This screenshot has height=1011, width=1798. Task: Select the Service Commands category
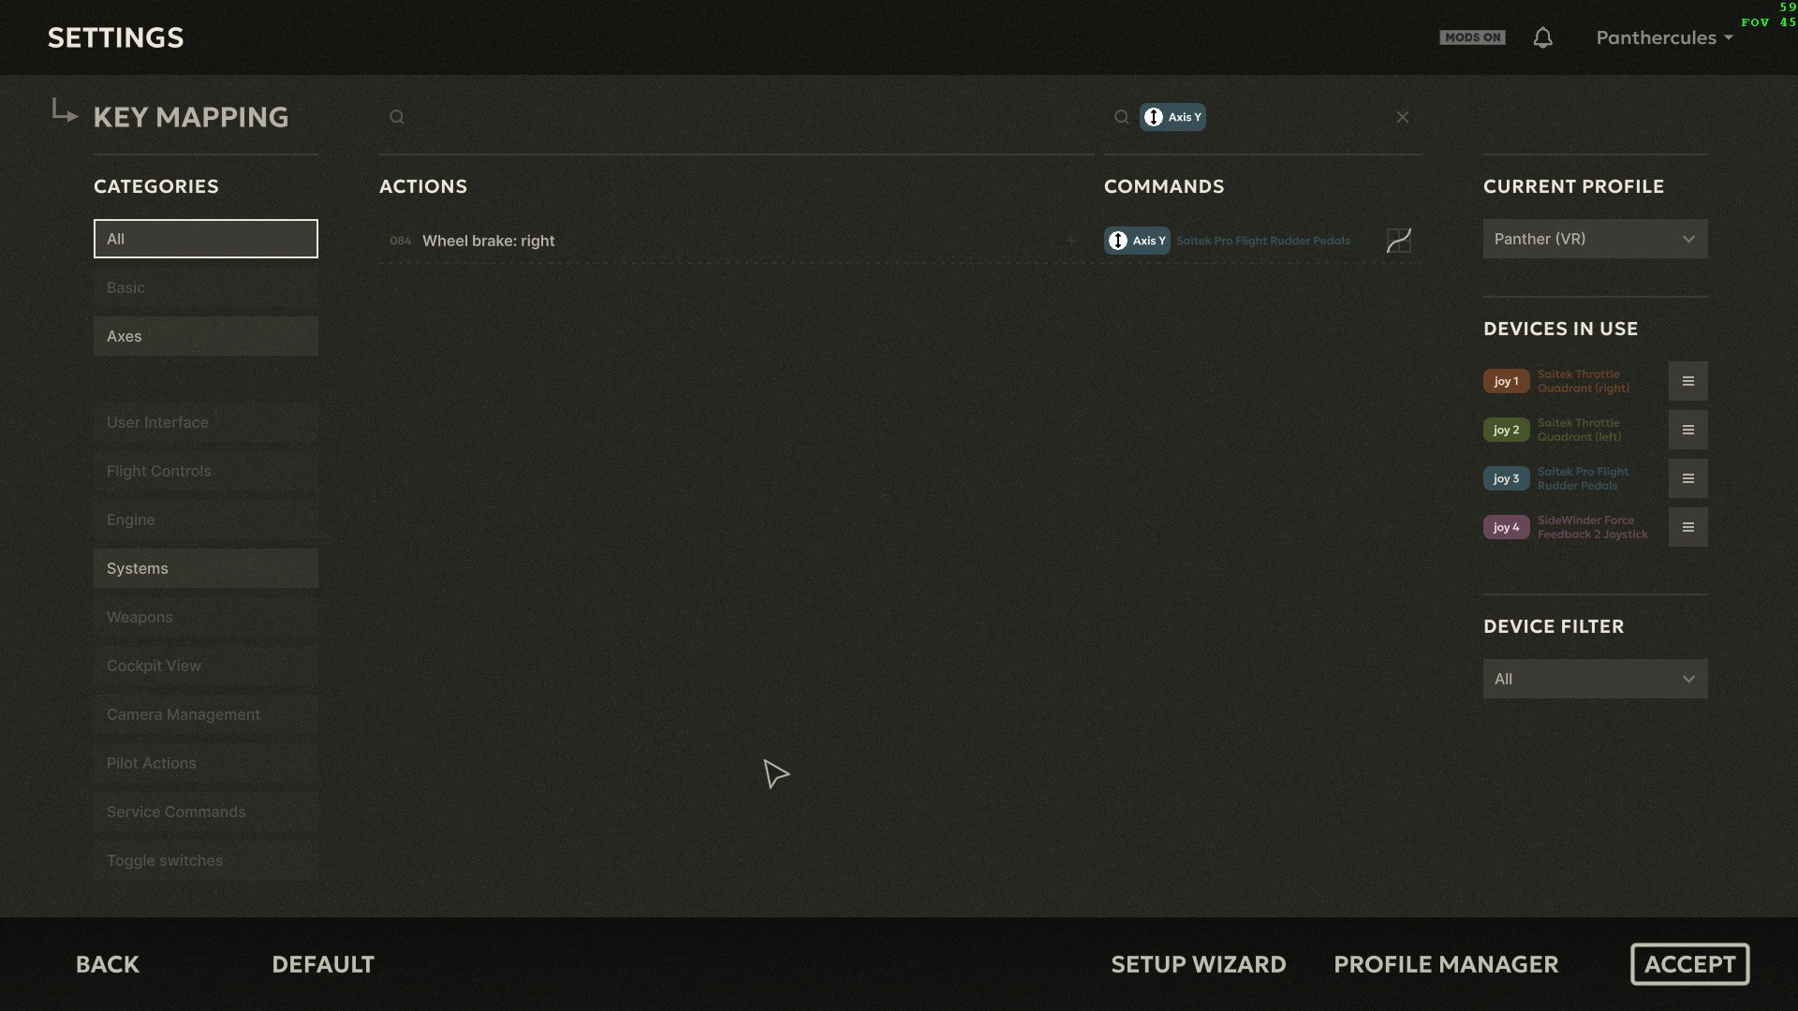[x=206, y=812]
